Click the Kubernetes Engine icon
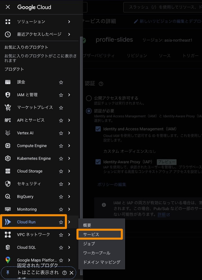The image size is (202, 280). [x=8, y=158]
